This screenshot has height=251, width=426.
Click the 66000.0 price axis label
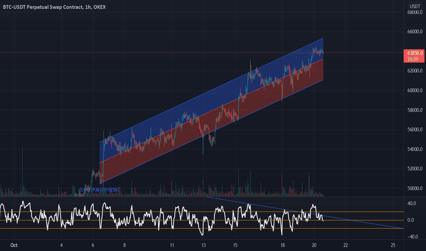415,32
